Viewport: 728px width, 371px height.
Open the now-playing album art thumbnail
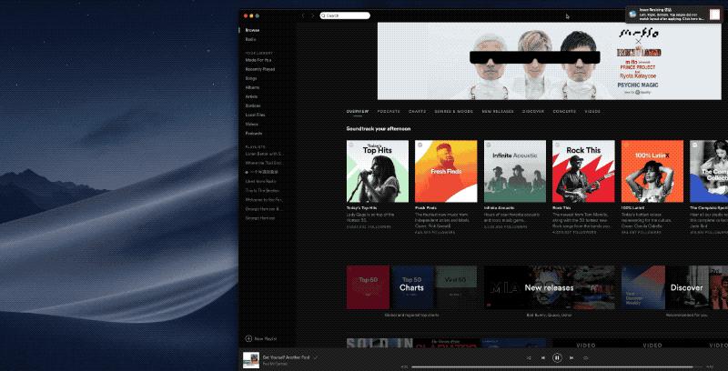(x=249, y=359)
